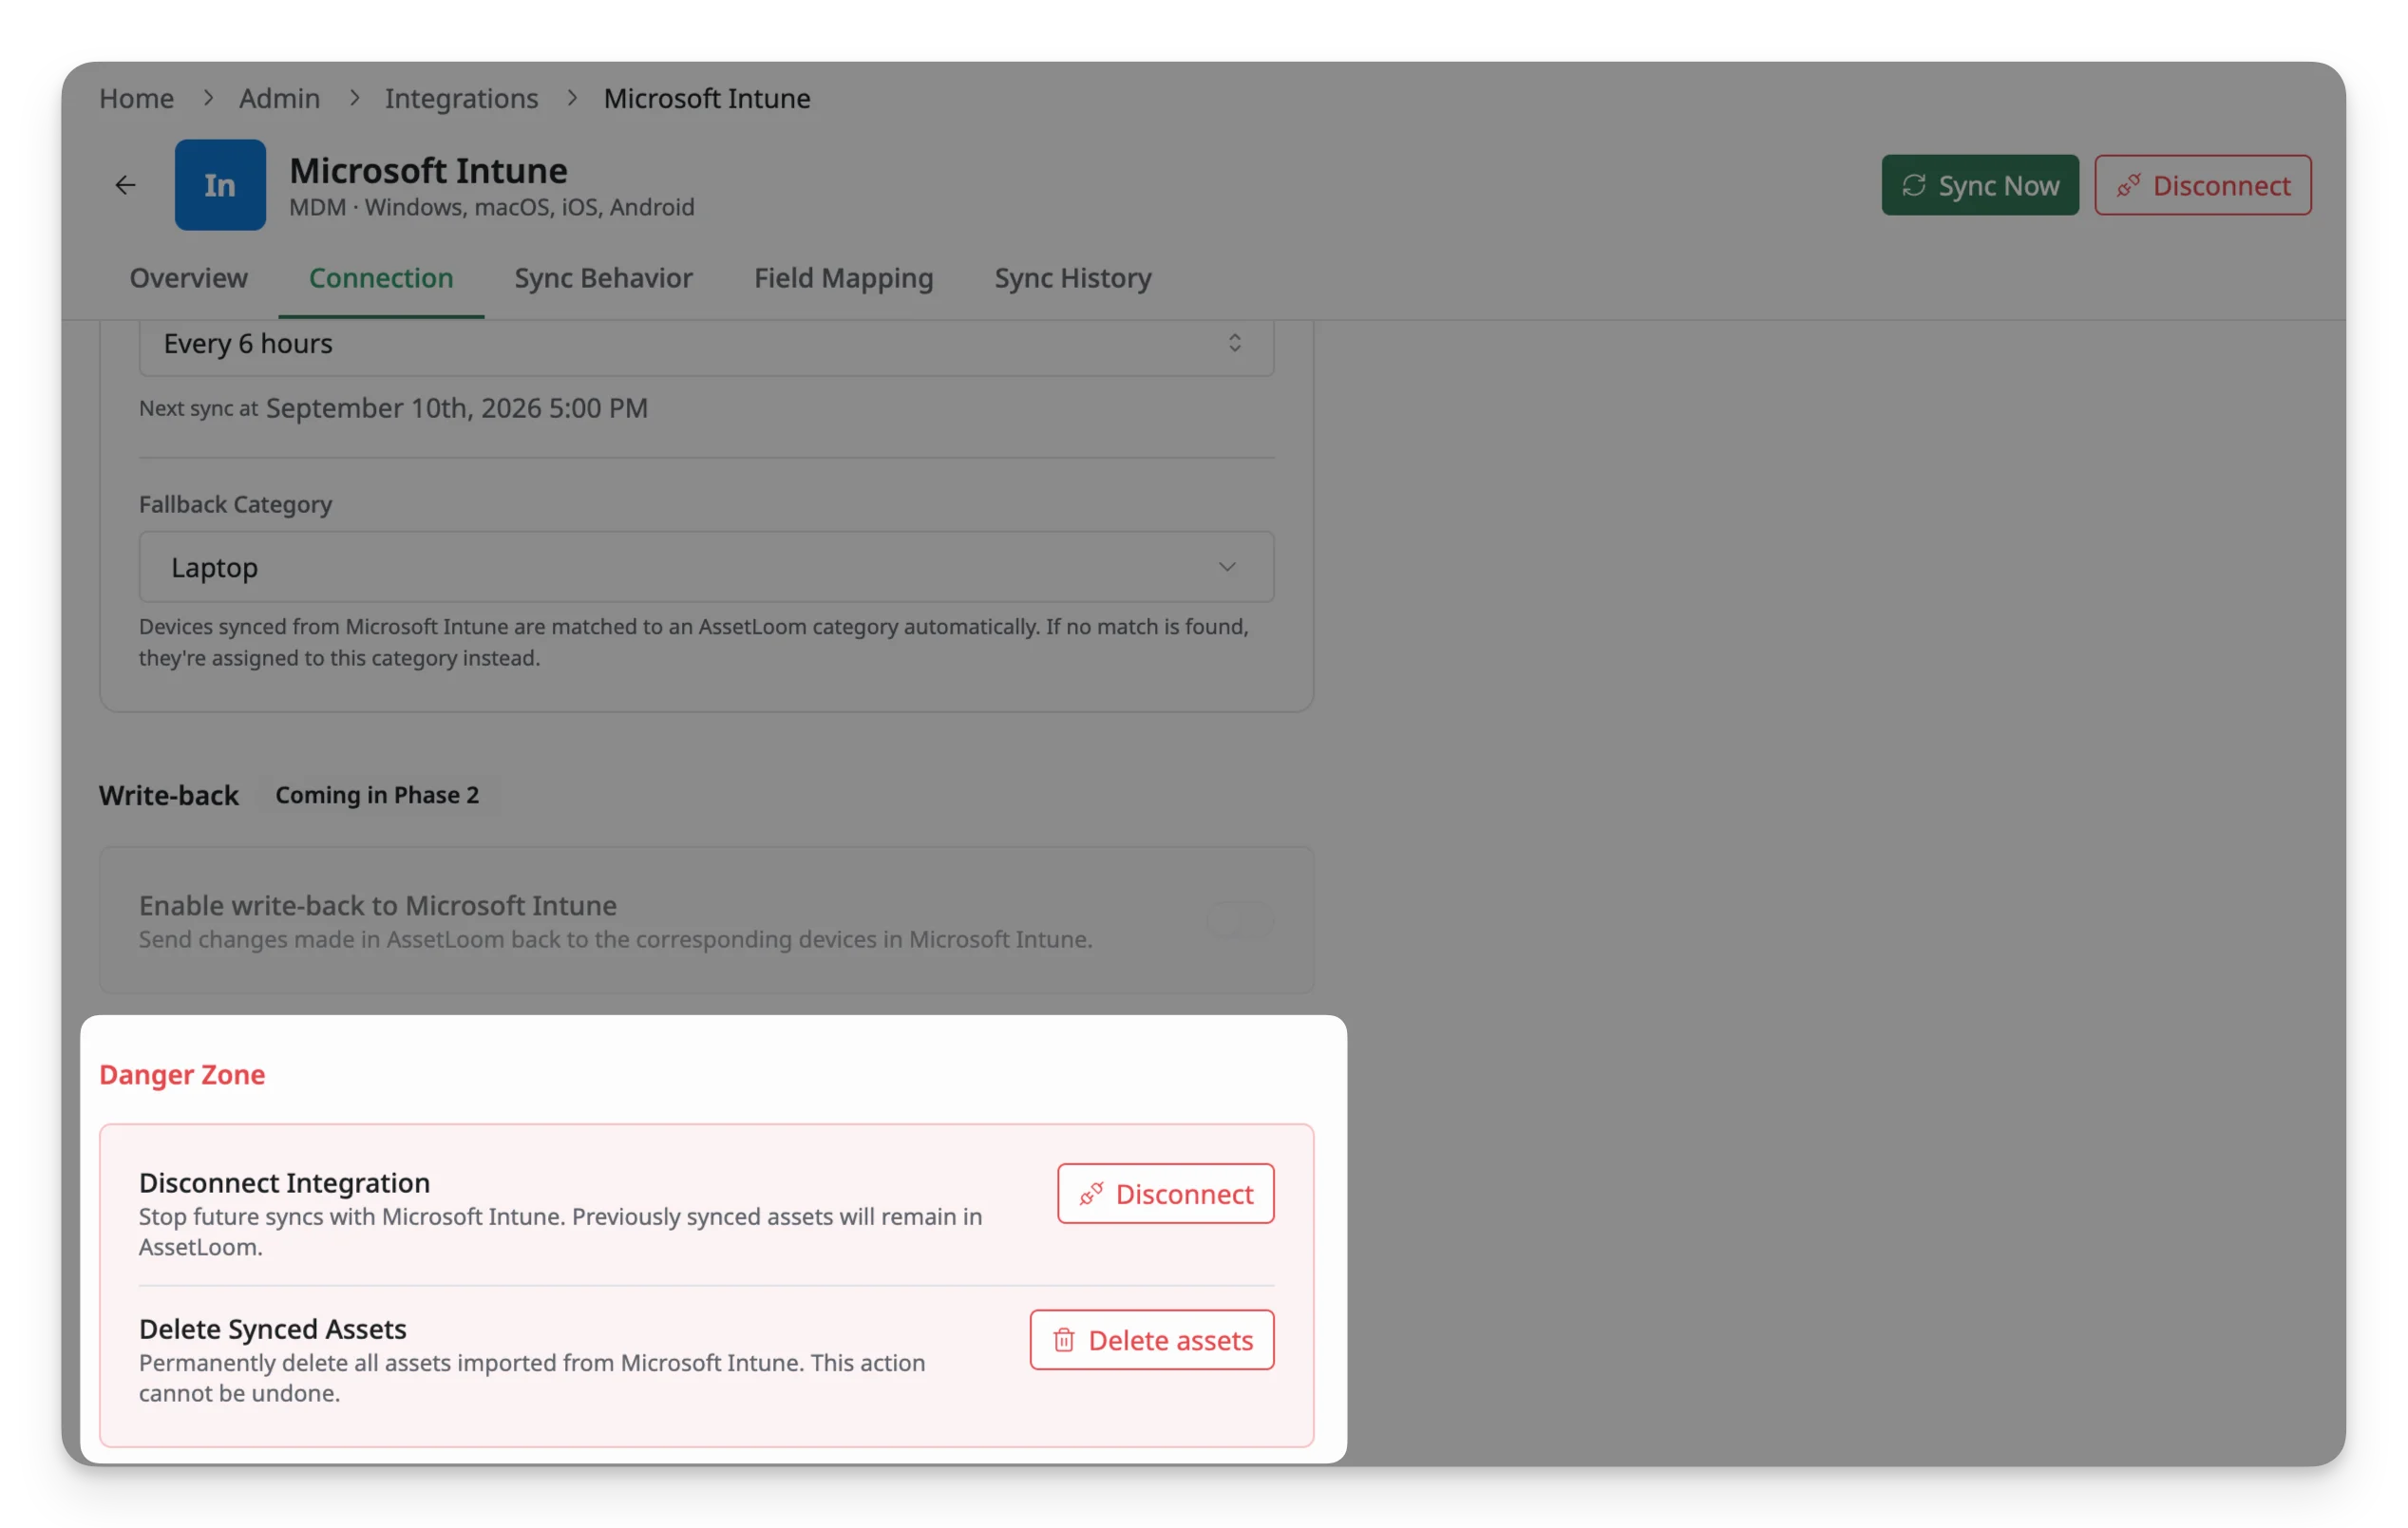
Task: Click the Write-back heading
Action: point(168,795)
